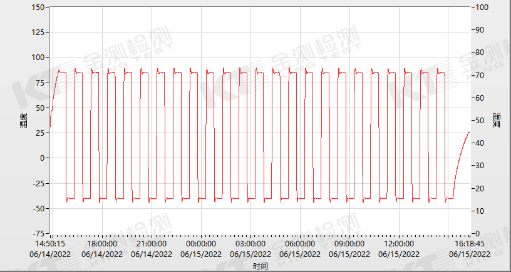Click the 00:00:00 midnight tick label
Viewport: 511px width, 272px height.
200,244
